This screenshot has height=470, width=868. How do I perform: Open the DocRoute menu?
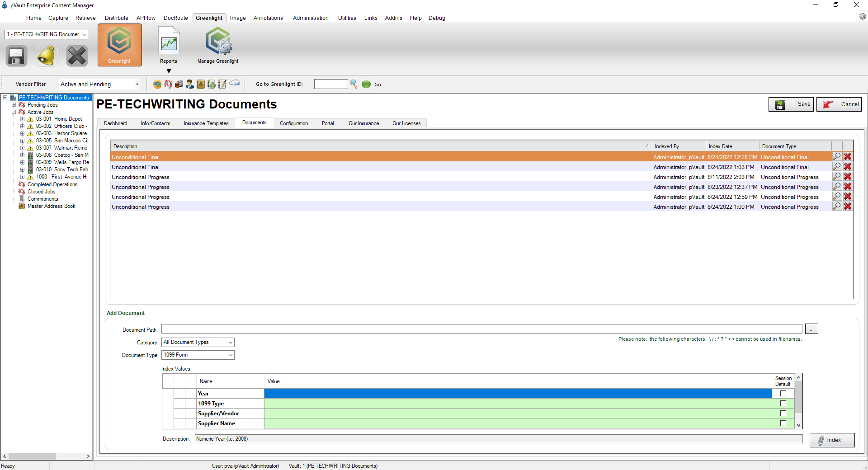(175, 18)
